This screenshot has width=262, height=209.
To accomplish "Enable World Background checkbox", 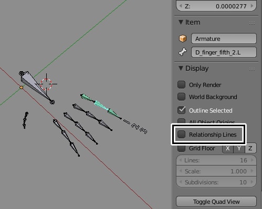I will [181, 97].
